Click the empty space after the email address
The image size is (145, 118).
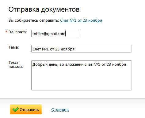click(x=72, y=34)
